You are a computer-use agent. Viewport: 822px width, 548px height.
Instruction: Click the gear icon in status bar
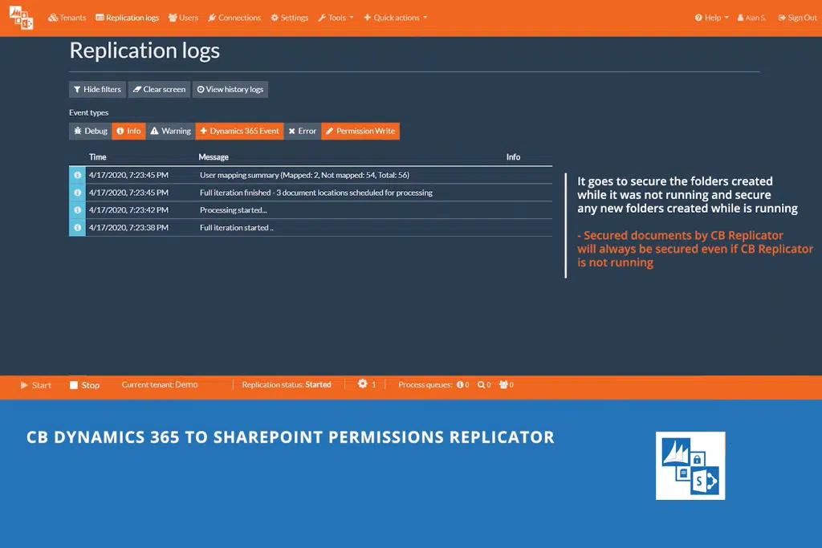tap(363, 384)
